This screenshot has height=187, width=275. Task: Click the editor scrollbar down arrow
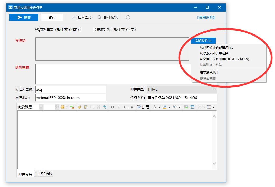pos(214,163)
